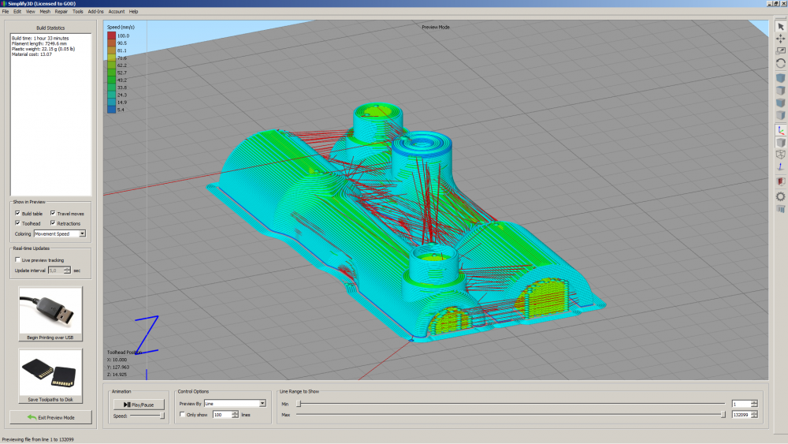Image resolution: width=788 pixels, height=444 pixels.
Task: Uncheck the Build table checkbox
Action: click(x=17, y=214)
